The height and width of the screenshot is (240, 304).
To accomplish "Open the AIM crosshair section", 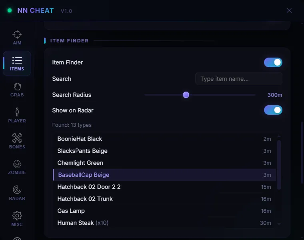I will (x=17, y=38).
